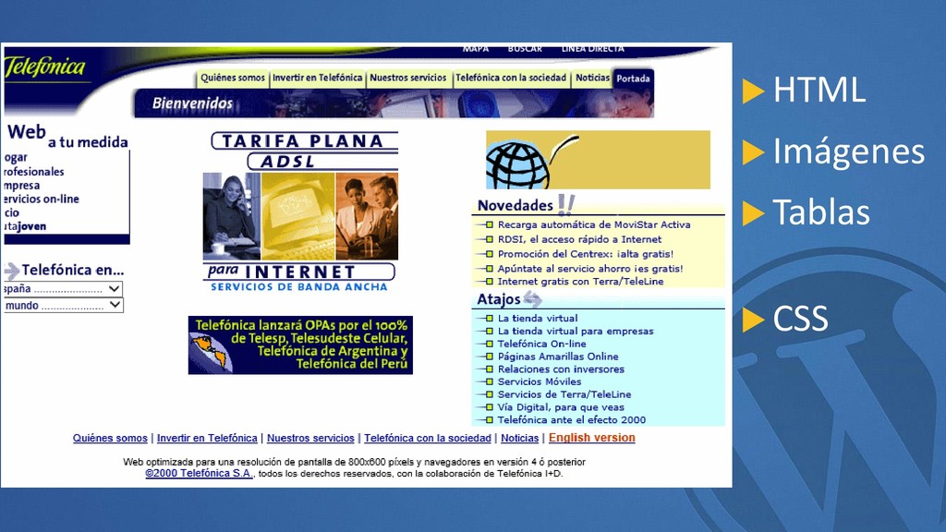The image size is (946, 532).
Task: Click square bullet beside Servicios Móviles
Action: click(490, 381)
